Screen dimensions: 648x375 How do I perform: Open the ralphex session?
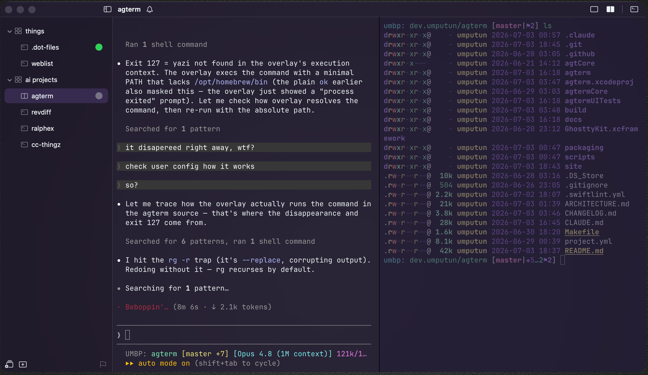click(56, 128)
